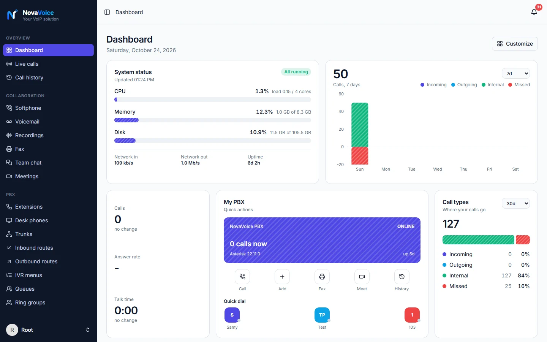Open IVR menus page

click(x=48, y=275)
